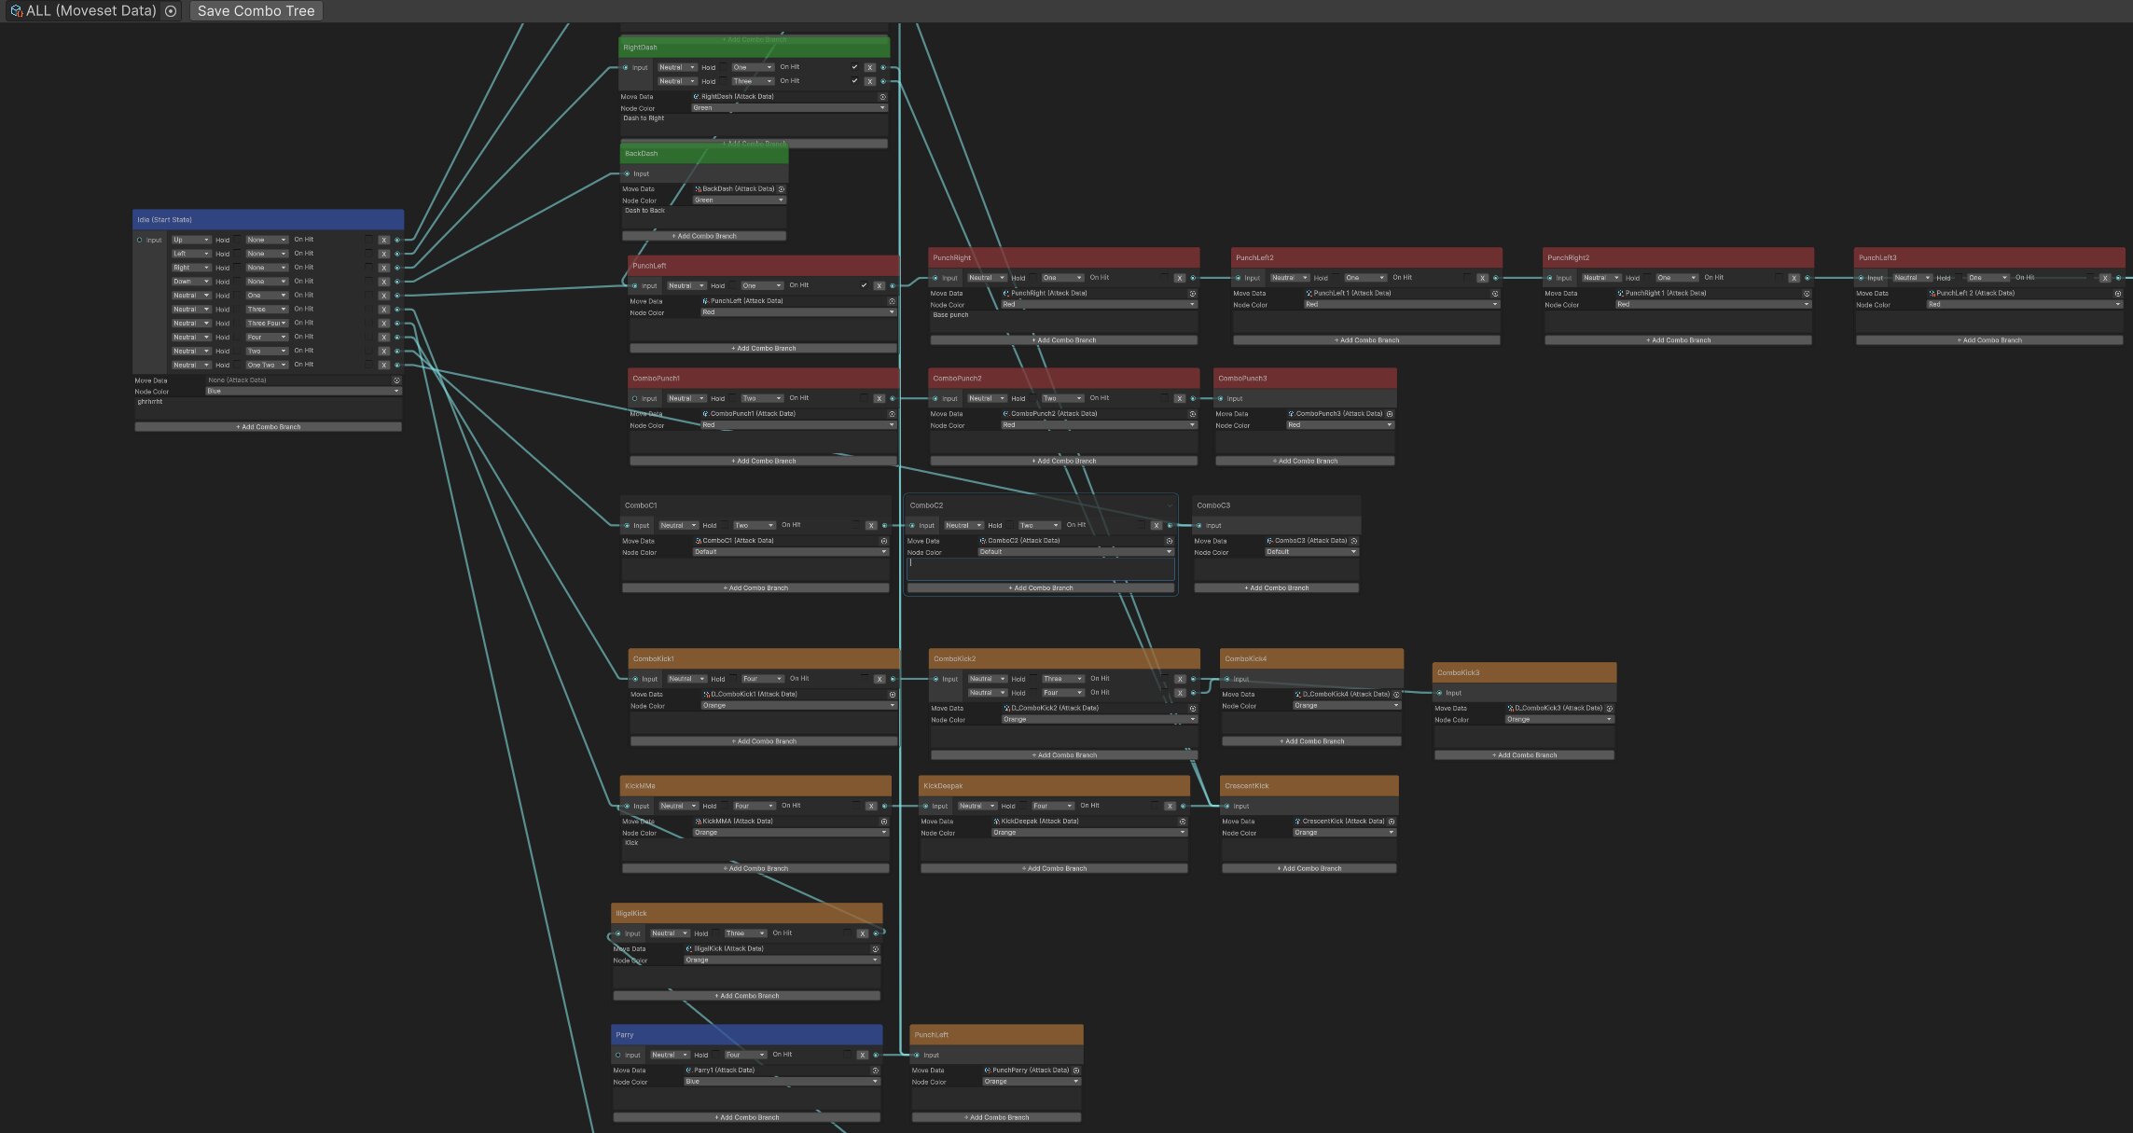Open Move Data picker in Idle (Start State) node
2133x1133 pixels.
pos(396,380)
